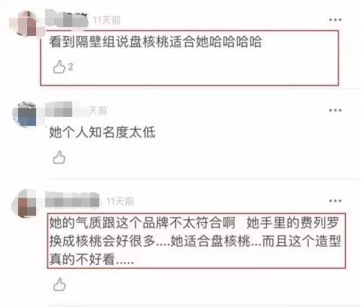Select the comment text 她个人知名度太低

[102, 132]
